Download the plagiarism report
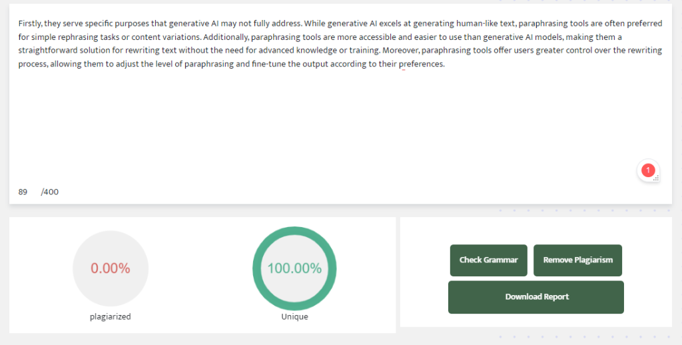 [x=536, y=297]
